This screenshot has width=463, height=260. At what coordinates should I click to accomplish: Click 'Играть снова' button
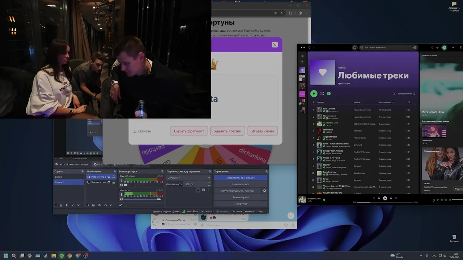(x=263, y=131)
